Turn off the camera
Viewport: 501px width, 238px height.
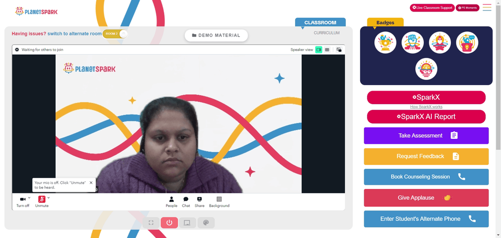pyautogui.click(x=23, y=202)
